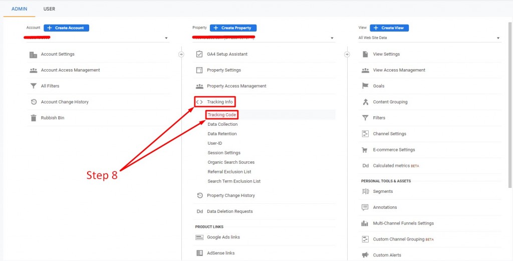Click the Create View button

coord(389,28)
